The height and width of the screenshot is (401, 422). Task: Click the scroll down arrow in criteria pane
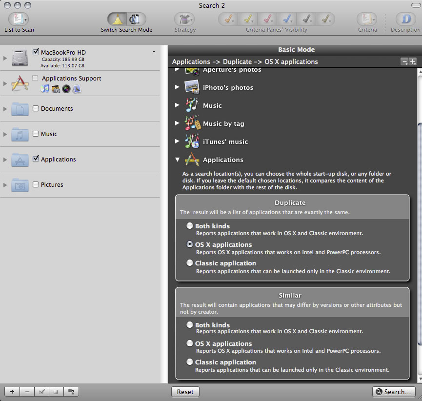[x=420, y=379]
